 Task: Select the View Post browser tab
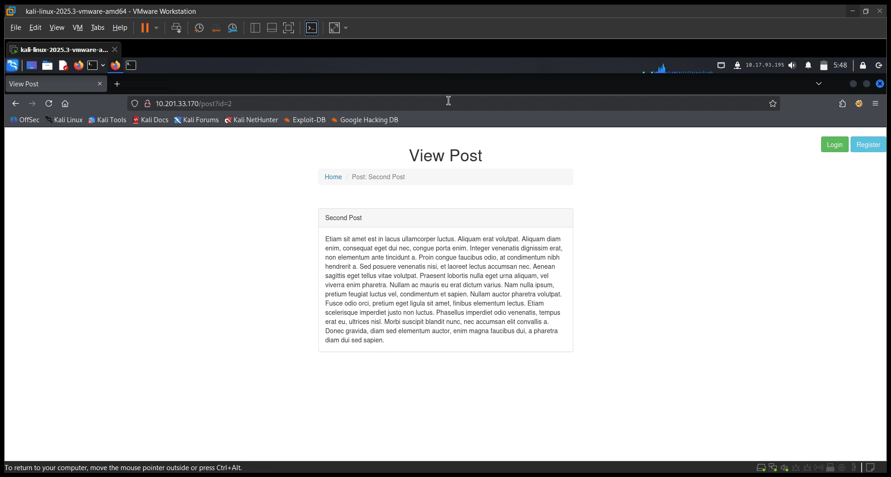[51, 84]
